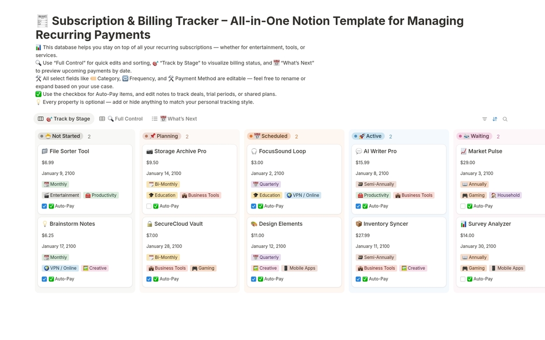Click the filter icon in the toolbar
The width and height of the screenshot is (545, 340).
coord(484,119)
